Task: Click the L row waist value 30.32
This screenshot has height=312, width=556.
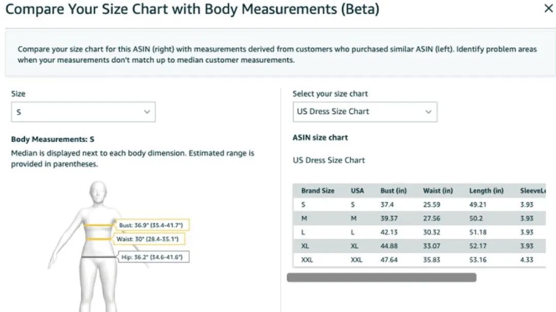Action: [x=432, y=232]
